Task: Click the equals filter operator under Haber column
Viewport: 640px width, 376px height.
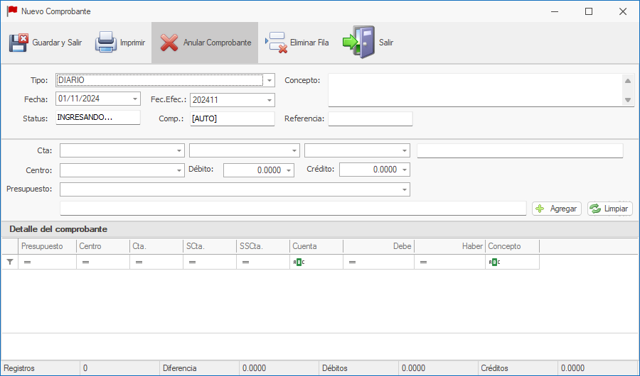Action: [x=423, y=262]
